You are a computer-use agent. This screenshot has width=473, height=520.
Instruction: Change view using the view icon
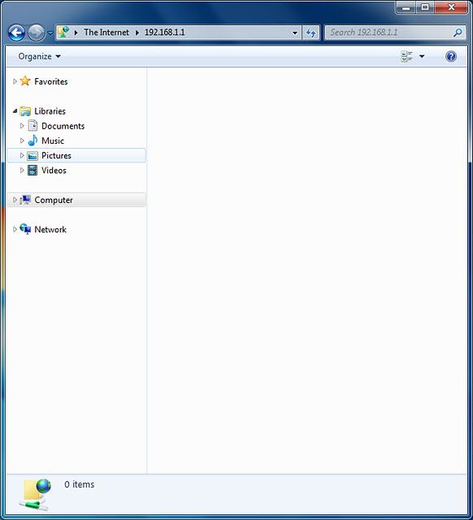click(406, 56)
